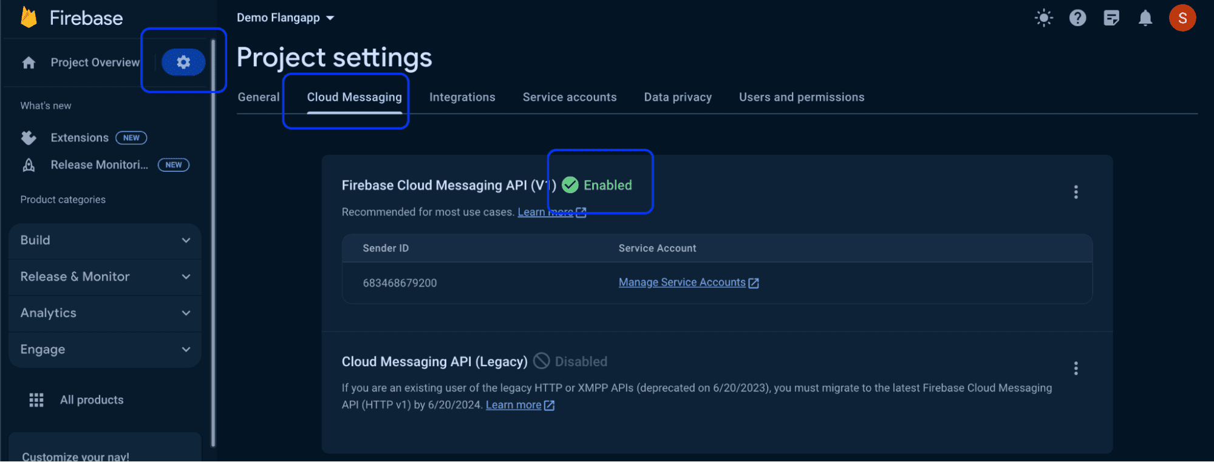Toggle the light/dark theme sun icon

pos(1043,18)
